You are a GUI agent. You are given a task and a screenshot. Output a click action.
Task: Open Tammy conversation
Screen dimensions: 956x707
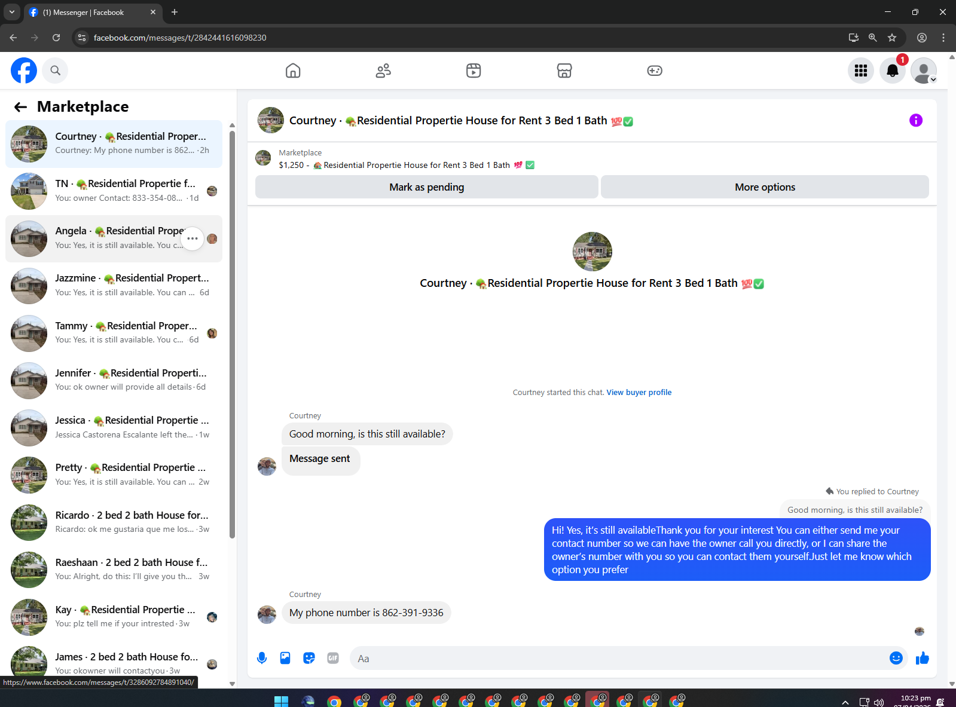pyautogui.click(x=114, y=333)
